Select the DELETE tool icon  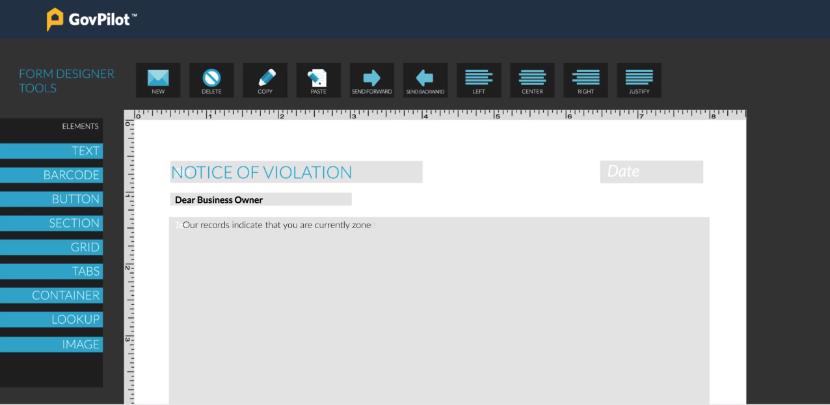(x=211, y=81)
